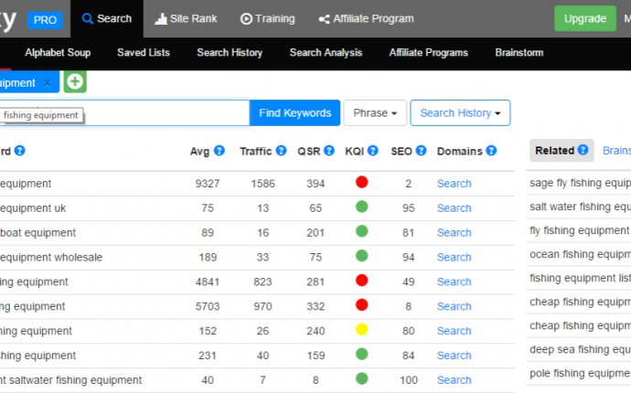
Task: Click the help icon next to Avg
Action: click(x=219, y=151)
